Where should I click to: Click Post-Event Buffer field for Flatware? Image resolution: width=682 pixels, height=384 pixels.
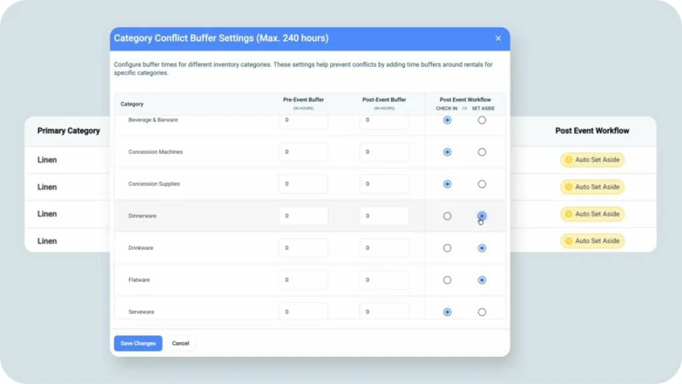[384, 280]
